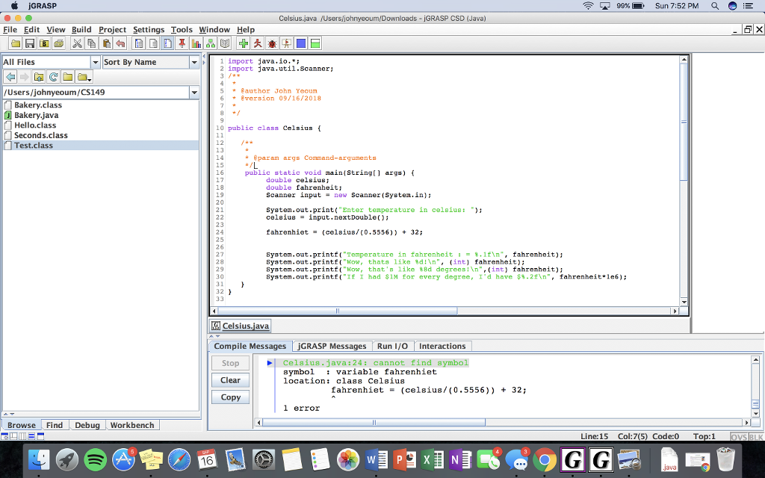This screenshot has height=478, width=765.
Task: Go up one directory in the file browser
Action: [x=39, y=76]
